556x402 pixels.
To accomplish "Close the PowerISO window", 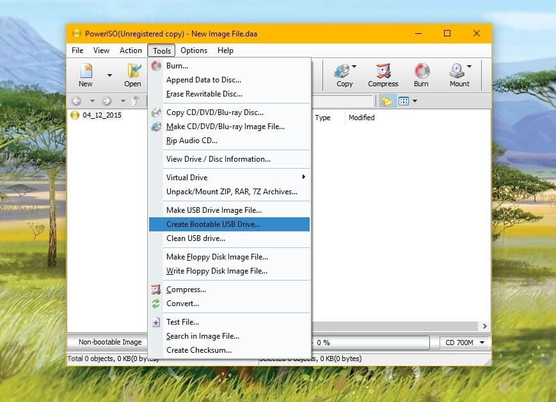I will [476, 34].
